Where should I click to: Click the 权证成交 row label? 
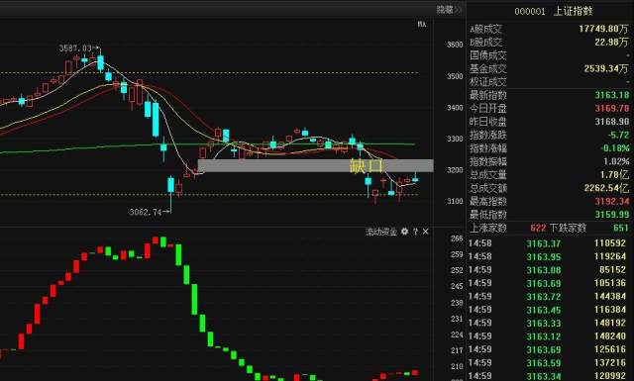(488, 82)
